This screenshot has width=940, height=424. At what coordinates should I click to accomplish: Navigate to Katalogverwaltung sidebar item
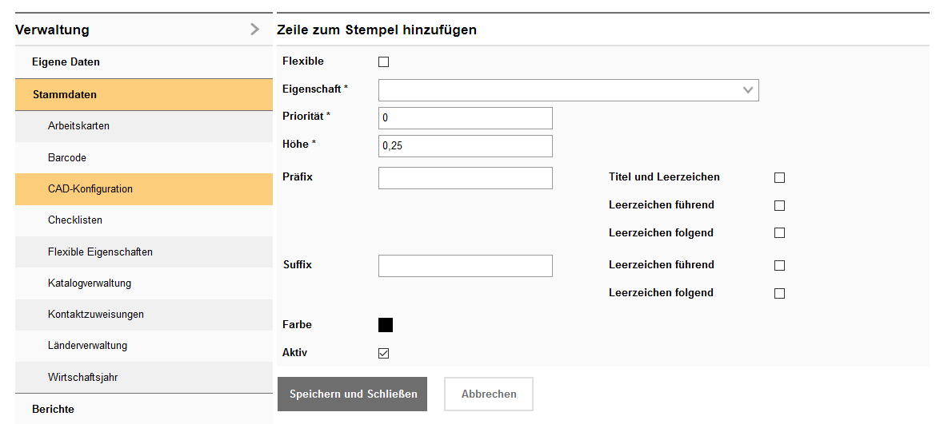pos(90,283)
